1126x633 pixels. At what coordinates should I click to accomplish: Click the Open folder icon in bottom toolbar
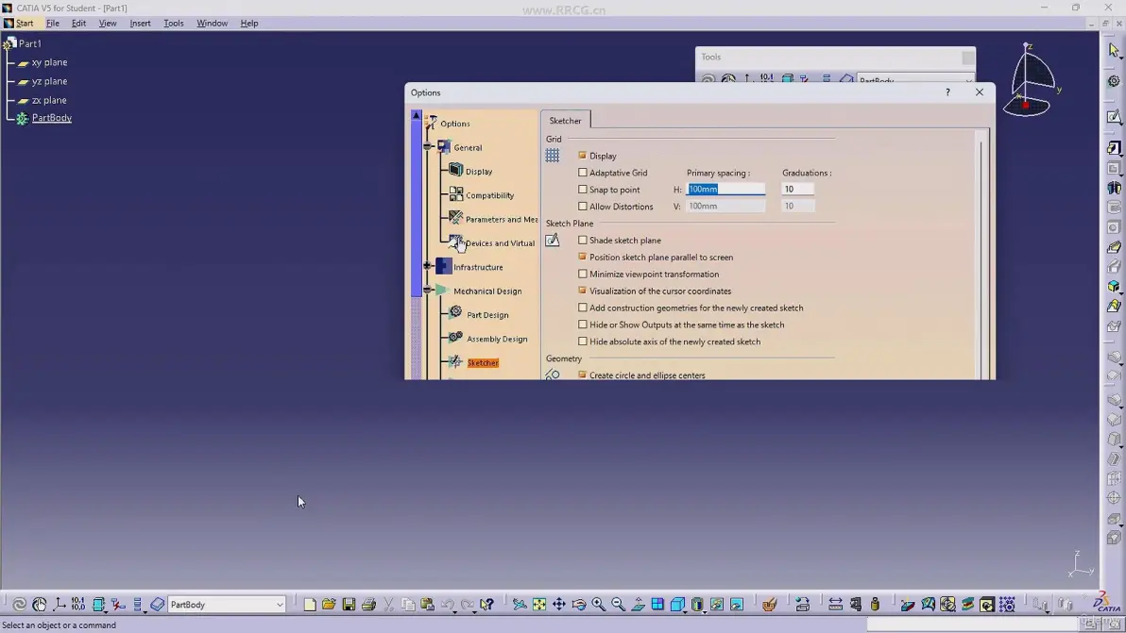(329, 605)
